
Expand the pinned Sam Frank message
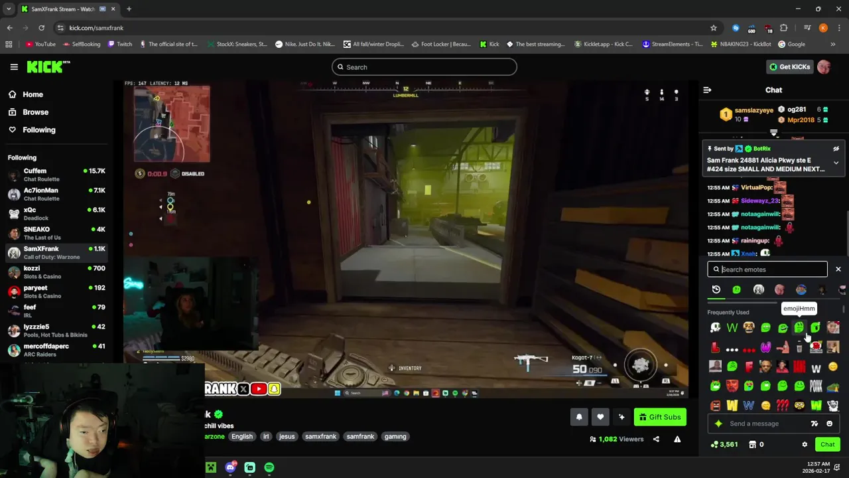click(x=836, y=163)
